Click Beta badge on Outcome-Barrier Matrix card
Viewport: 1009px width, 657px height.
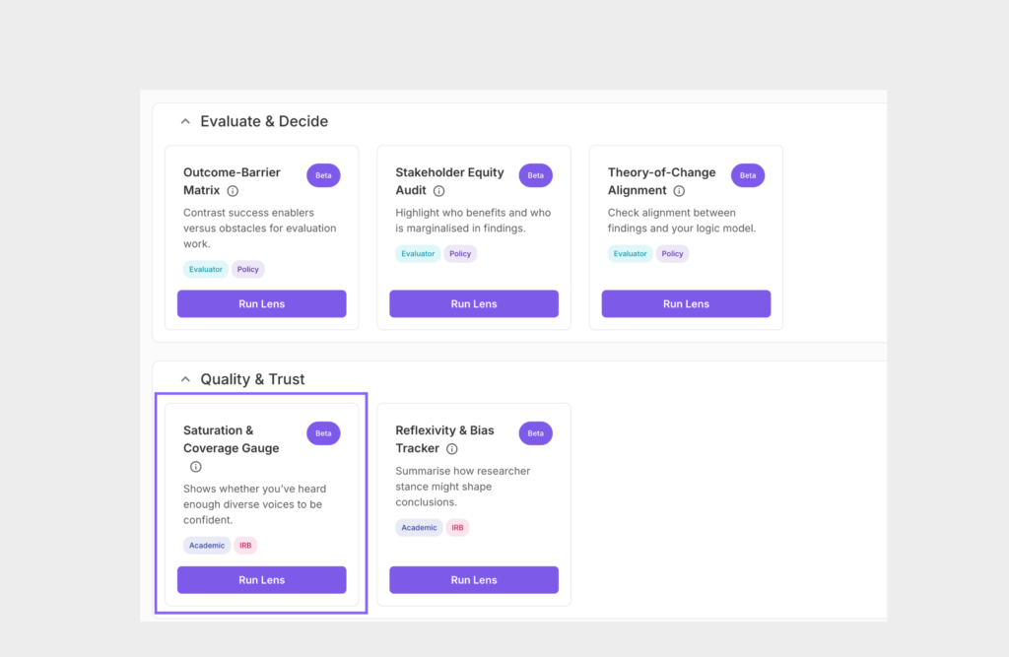[323, 175]
